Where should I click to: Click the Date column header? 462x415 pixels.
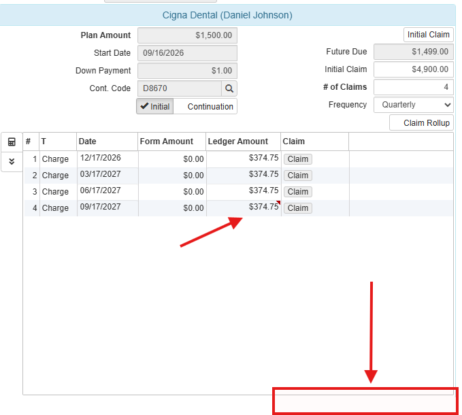click(108, 142)
